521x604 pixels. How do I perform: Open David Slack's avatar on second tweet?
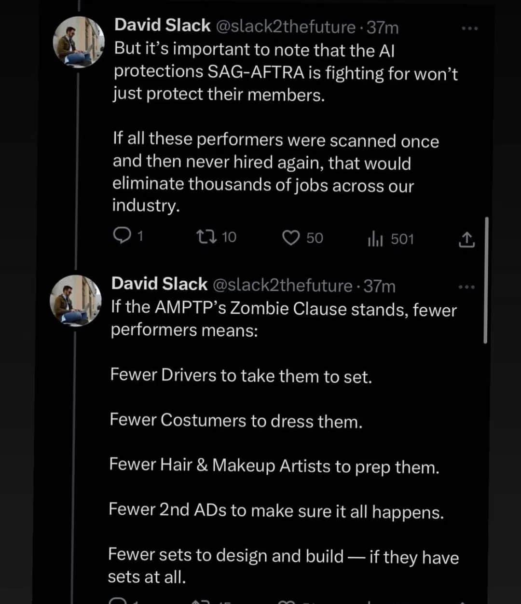(x=76, y=301)
